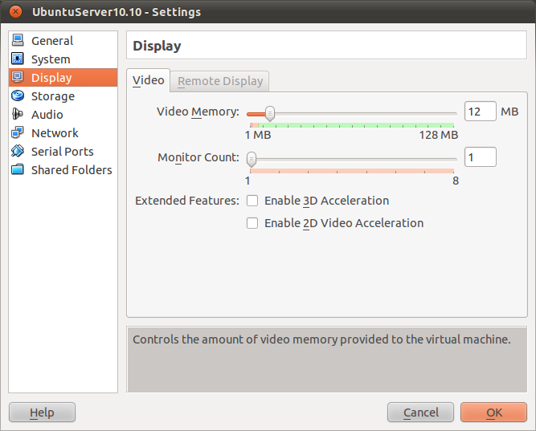Enable 2D Video Acceleration checkbox
536x431 pixels.
pyautogui.click(x=252, y=223)
